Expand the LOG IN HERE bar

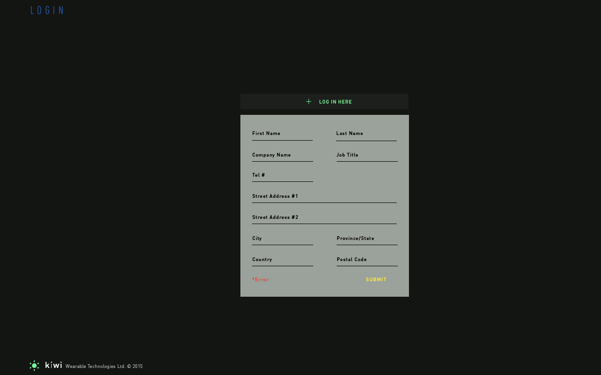point(324,102)
